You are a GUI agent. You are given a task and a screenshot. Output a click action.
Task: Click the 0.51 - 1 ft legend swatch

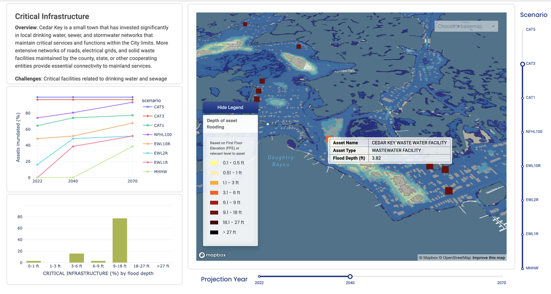[x=214, y=173]
